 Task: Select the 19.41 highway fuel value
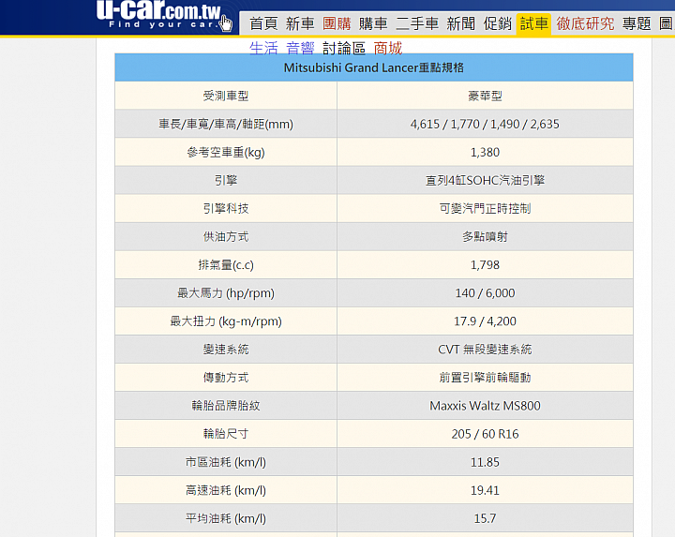pos(485,490)
